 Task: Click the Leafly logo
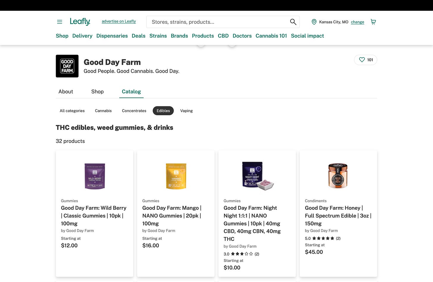(x=80, y=21)
